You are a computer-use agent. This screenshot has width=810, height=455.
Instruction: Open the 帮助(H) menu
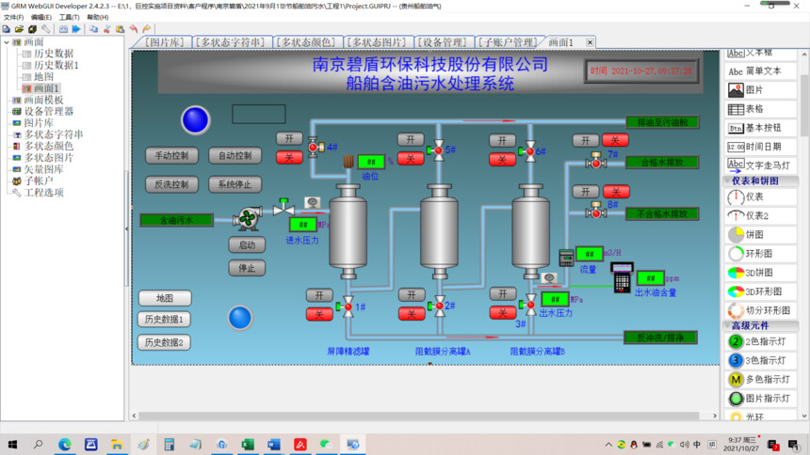pos(98,17)
